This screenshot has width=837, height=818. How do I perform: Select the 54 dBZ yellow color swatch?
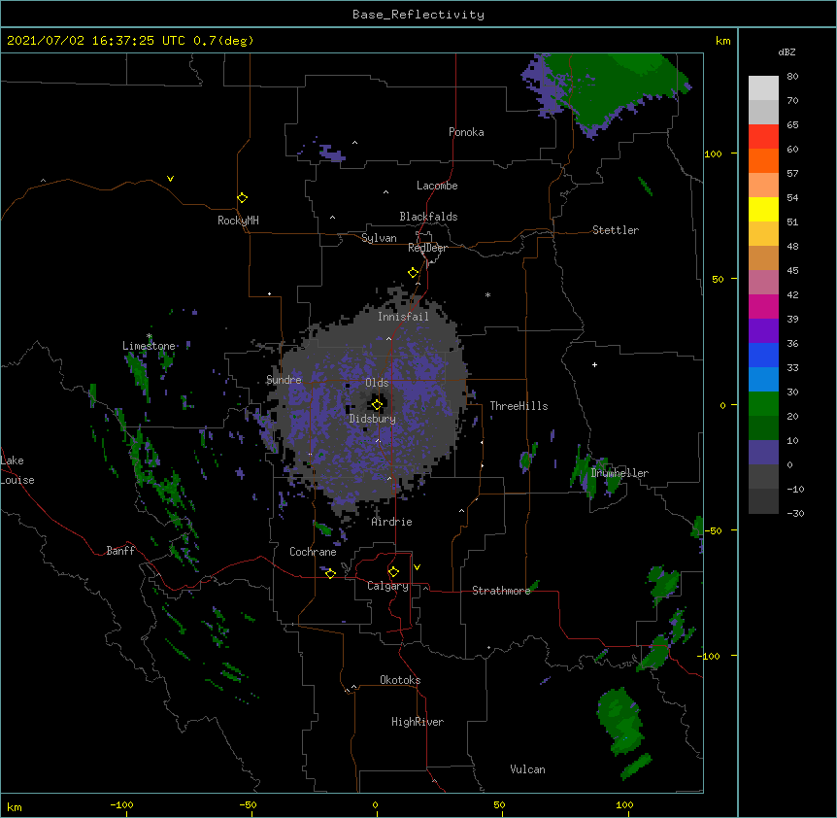pyautogui.click(x=763, y=209)
